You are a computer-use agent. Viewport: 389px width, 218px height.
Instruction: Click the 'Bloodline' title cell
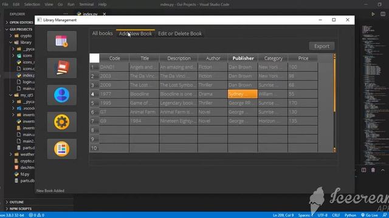[144, 94]
